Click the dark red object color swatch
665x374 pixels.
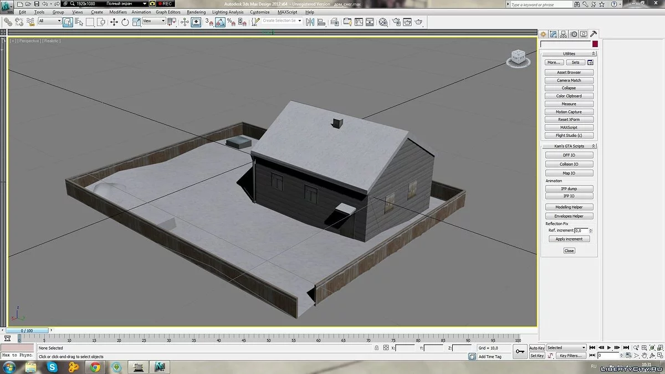595,44
